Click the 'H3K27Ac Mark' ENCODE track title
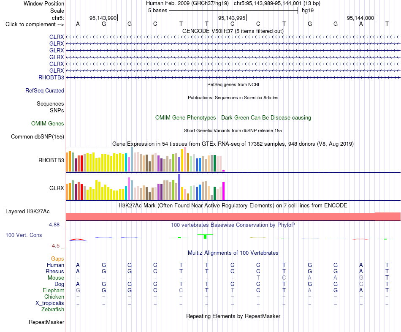 tap(233, 206)
